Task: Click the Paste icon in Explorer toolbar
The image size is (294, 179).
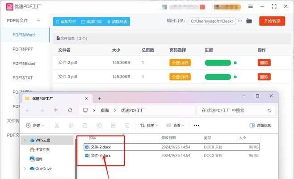Action: [85, 125]
